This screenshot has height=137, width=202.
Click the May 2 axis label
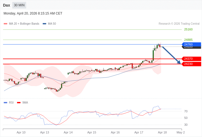(x=181, y=132)
